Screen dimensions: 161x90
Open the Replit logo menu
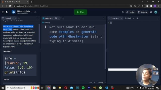coord(7,12)
